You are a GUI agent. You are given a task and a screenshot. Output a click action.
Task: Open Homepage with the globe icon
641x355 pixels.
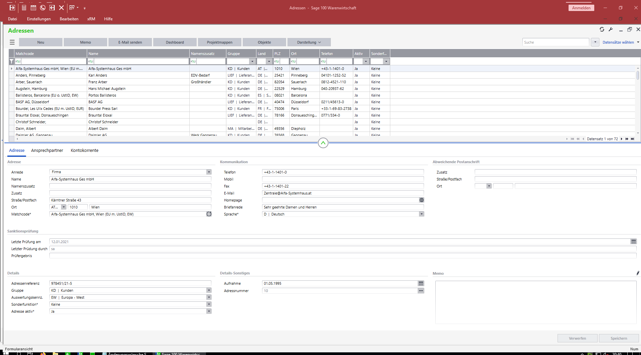(422, 200)
